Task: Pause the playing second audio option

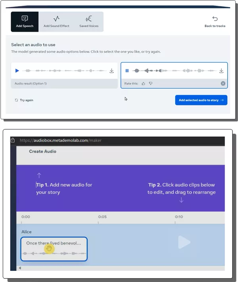Action: coord(127,70)
